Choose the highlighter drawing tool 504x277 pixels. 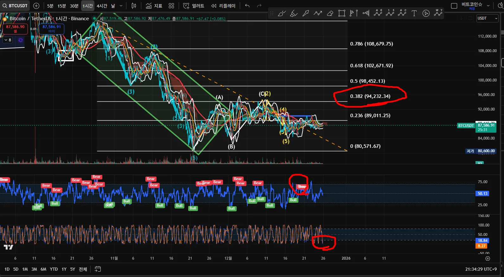(294, 13)
